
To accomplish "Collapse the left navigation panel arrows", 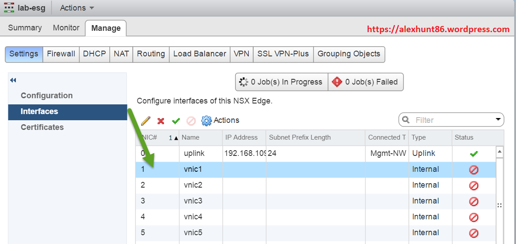I will tap(13, 80).
